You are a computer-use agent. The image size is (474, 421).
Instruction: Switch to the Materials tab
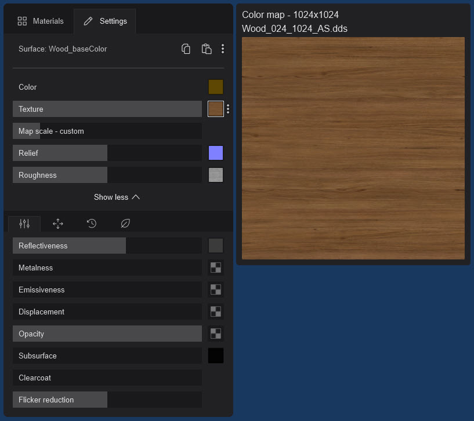click(40, 21)
